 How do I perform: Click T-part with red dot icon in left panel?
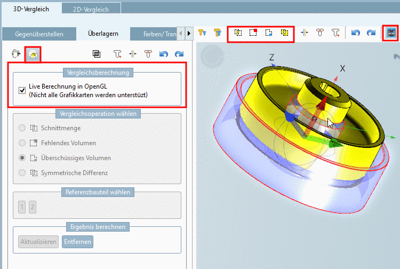(148, 54)
